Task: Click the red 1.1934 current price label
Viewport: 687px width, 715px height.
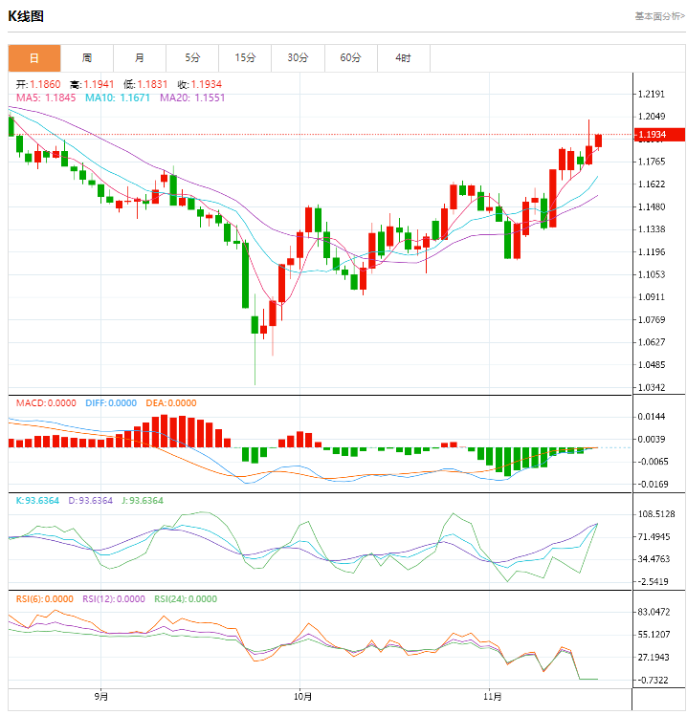Action: coord(659,135)
